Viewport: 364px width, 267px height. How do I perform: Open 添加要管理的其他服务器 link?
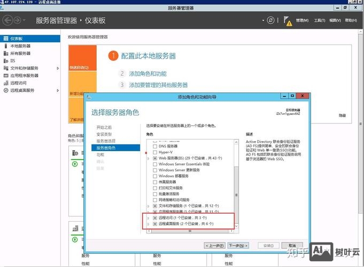click(158, 85)
